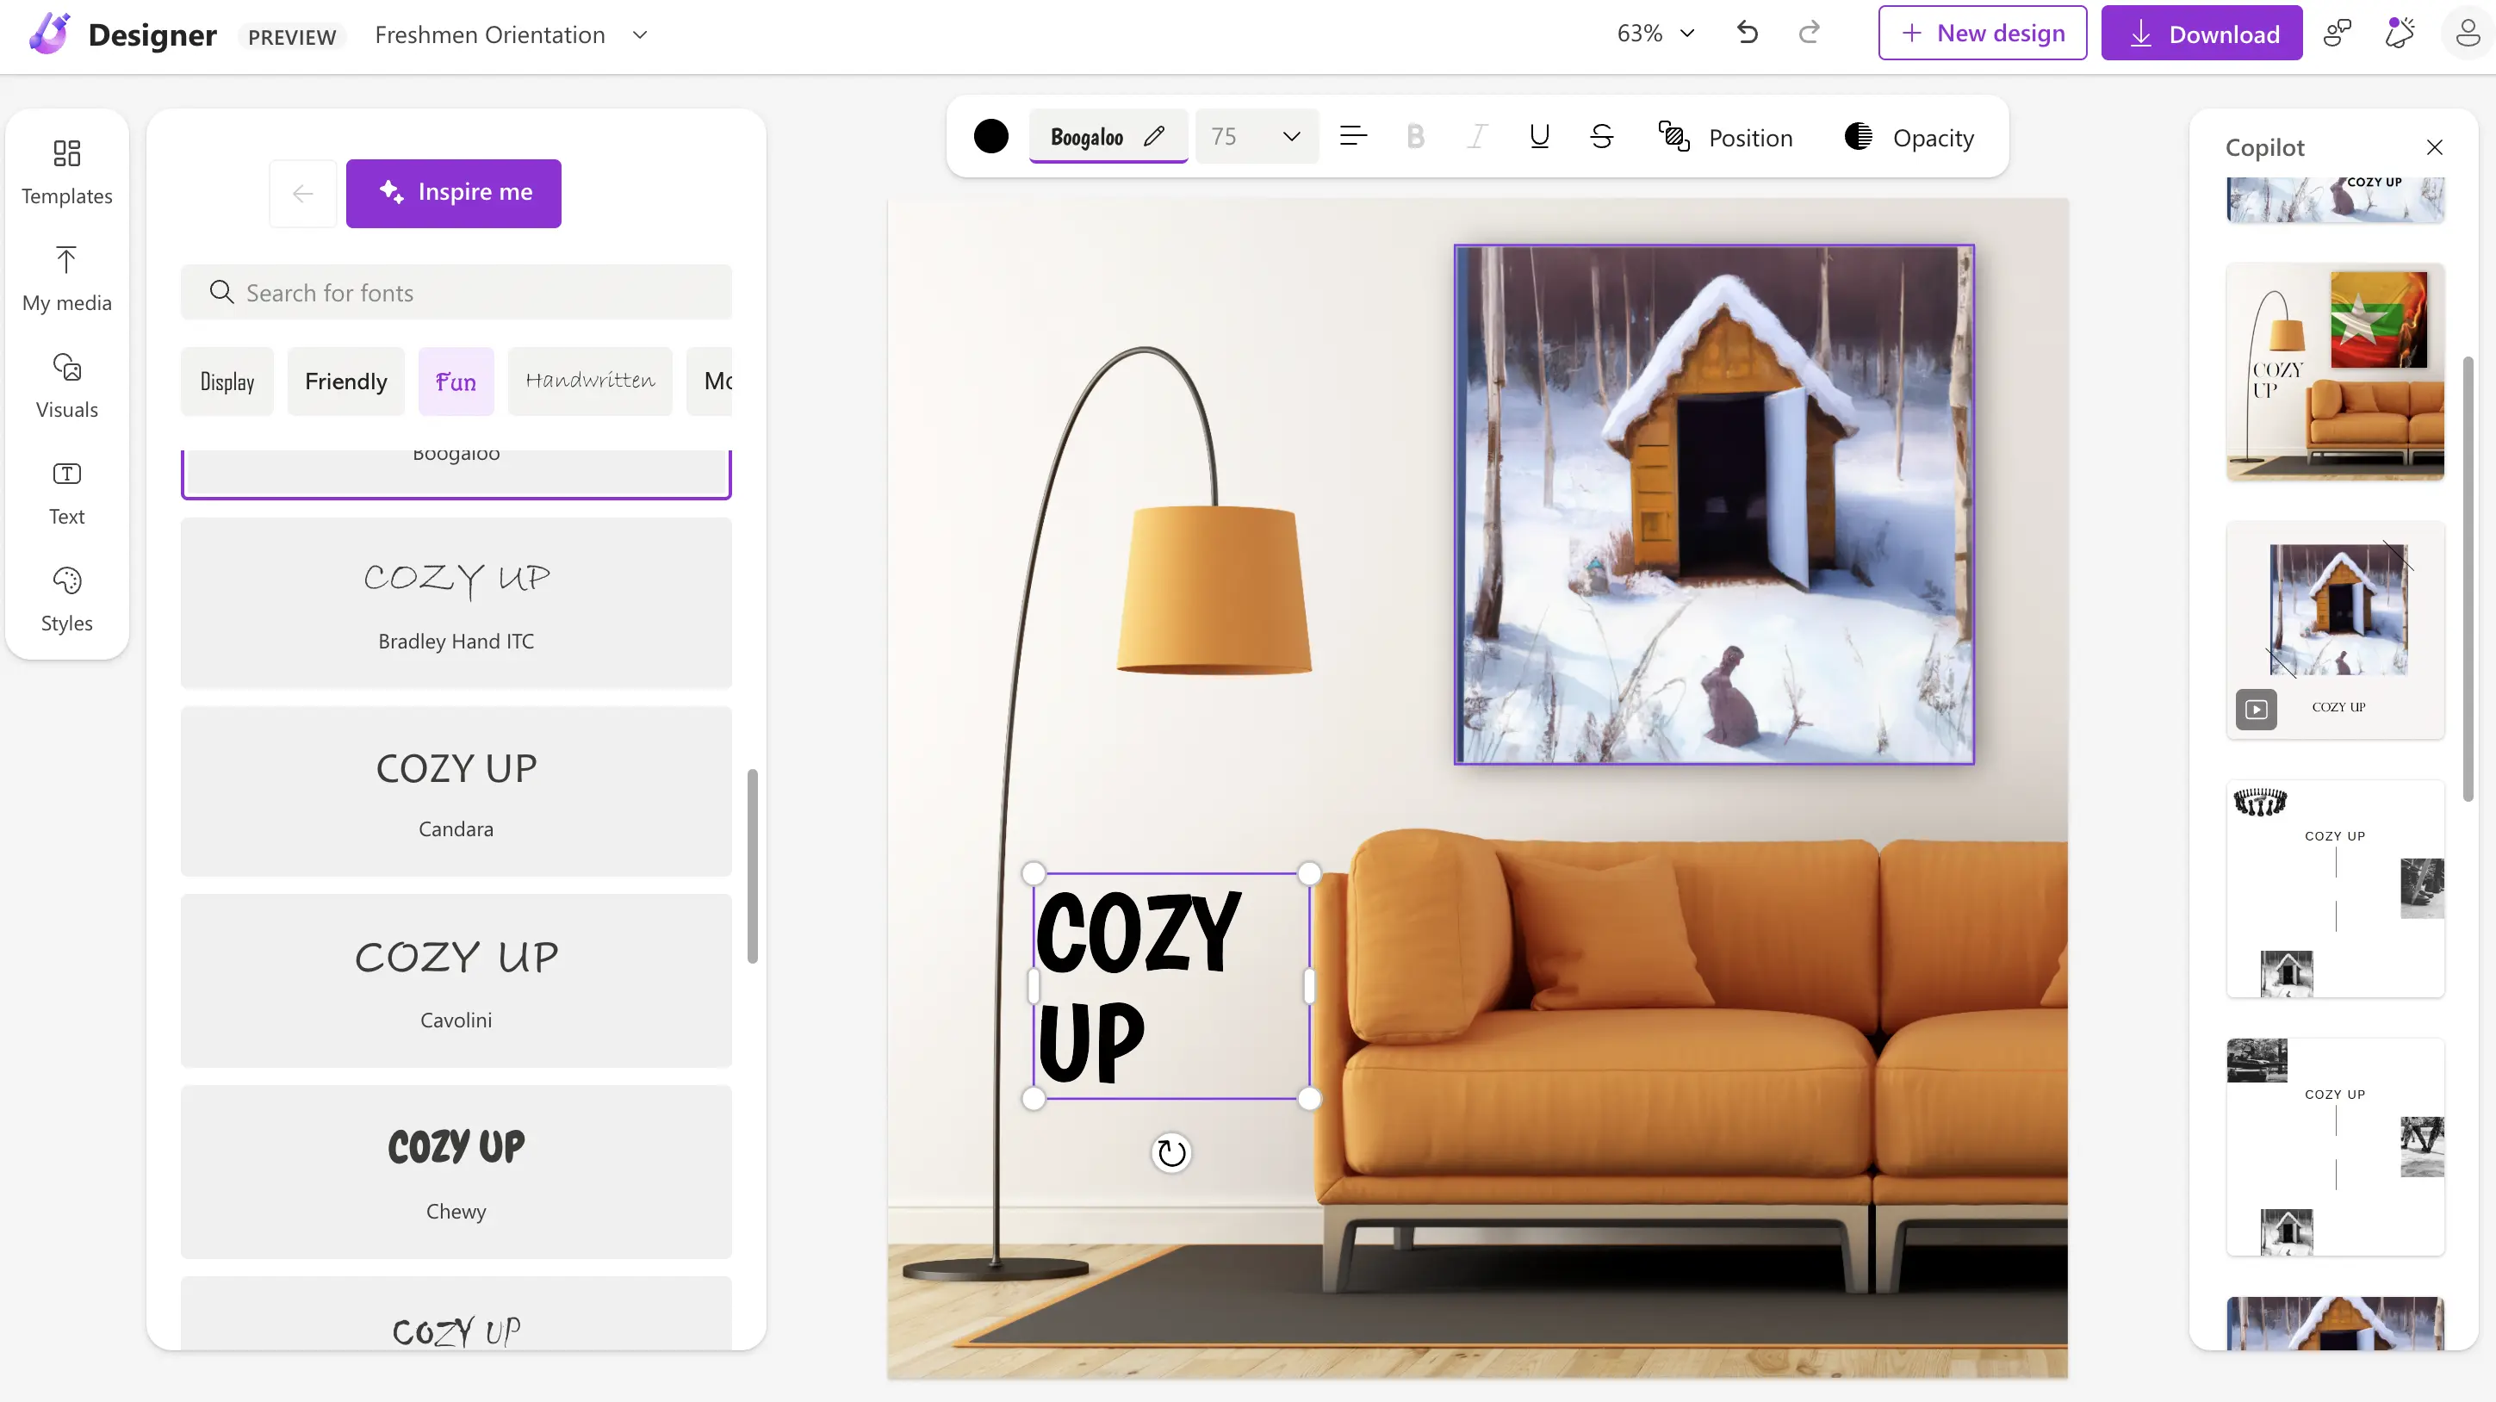
Task: Select the Handwritten font category
Action: pos(589,381)
